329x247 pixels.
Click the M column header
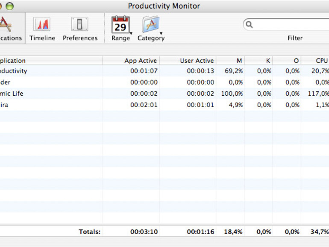click(x=230, y=61)
